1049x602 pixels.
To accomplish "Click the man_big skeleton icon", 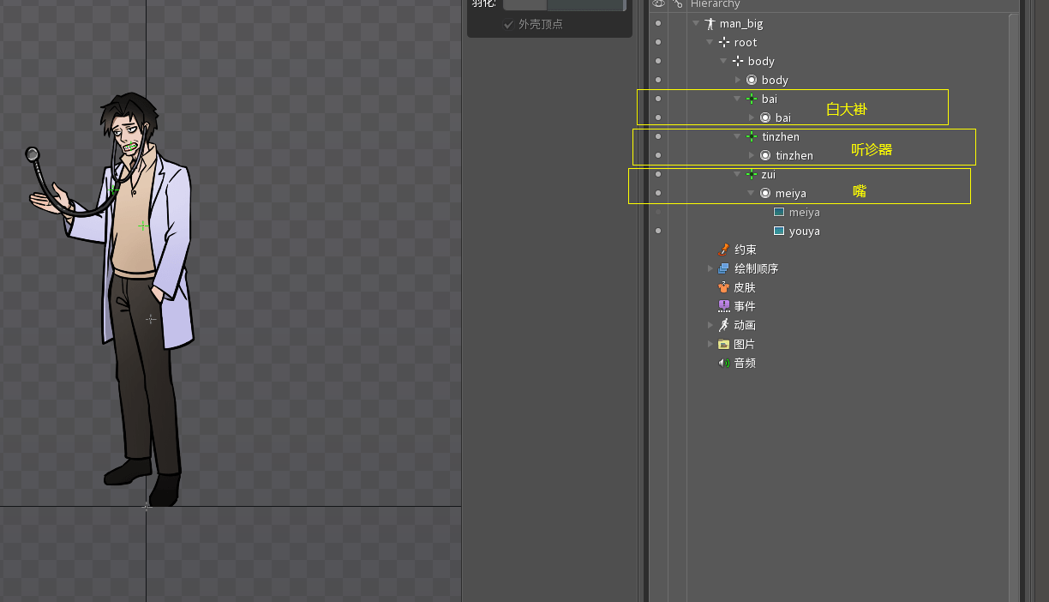I will point(710,24).
